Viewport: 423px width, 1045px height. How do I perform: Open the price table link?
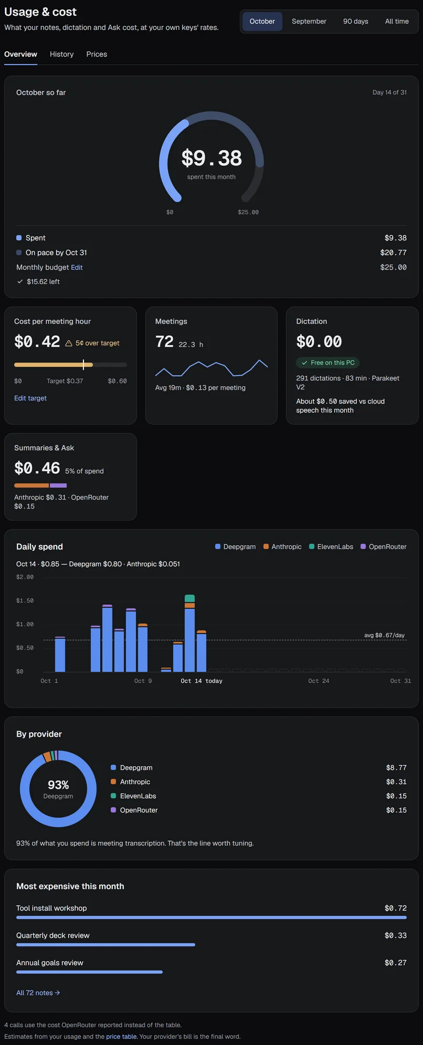pos(121,1037)
